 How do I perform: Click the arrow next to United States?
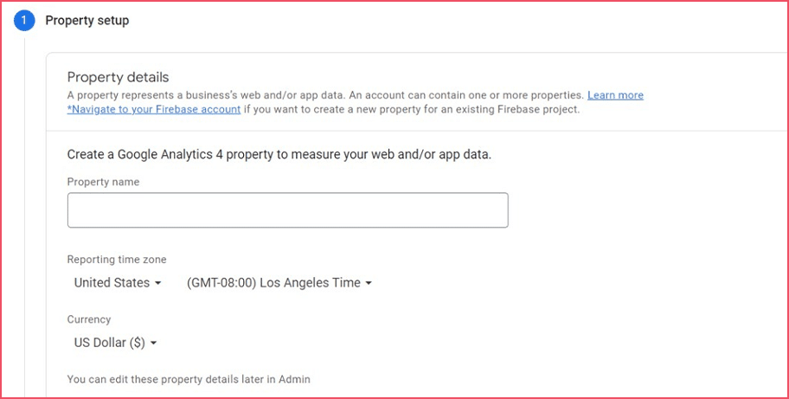click(x=158, y=284)
